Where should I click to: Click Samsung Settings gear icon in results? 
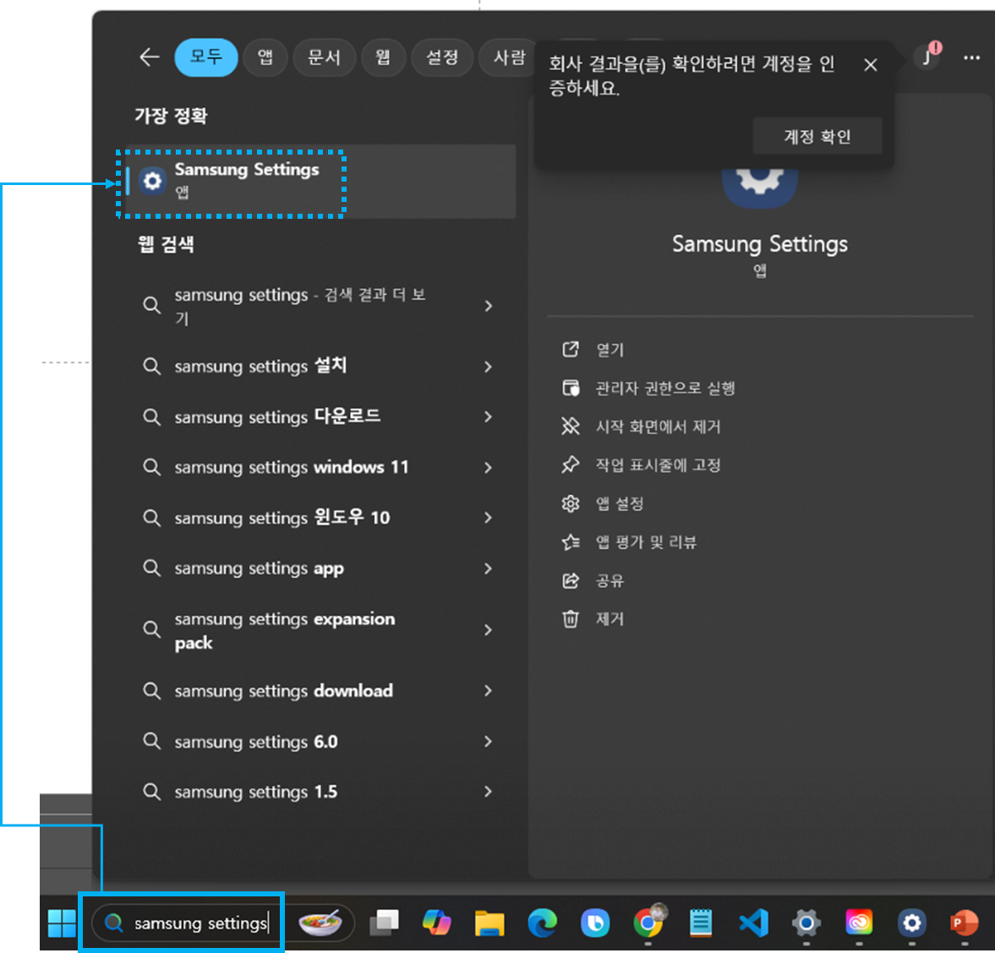point(152,182)
